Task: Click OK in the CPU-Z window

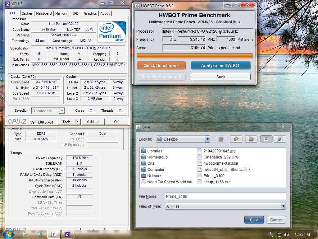Action: (x=116, y=122)
